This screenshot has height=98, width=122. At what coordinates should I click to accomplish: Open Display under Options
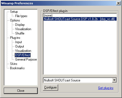click(x=20, y=25)
